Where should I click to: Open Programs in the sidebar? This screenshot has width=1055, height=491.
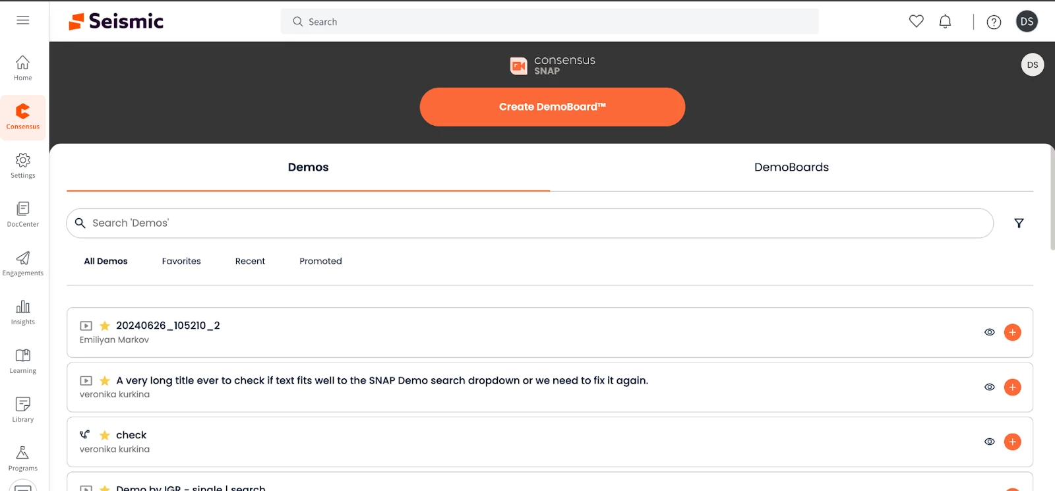[23, 459]
